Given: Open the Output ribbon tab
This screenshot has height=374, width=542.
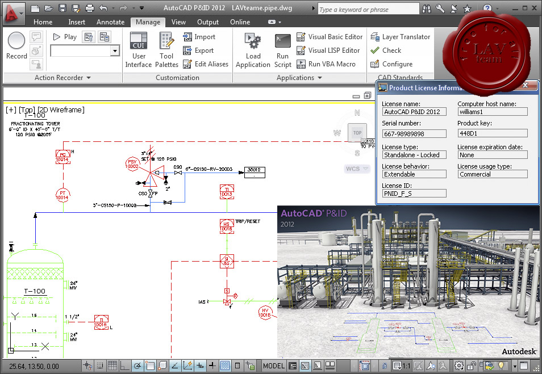Looking at the screenshot, I should click(x=208, y=22).
